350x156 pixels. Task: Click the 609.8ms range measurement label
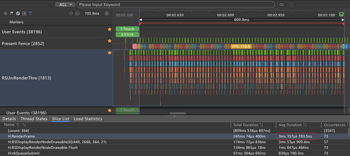click(241, 20)
